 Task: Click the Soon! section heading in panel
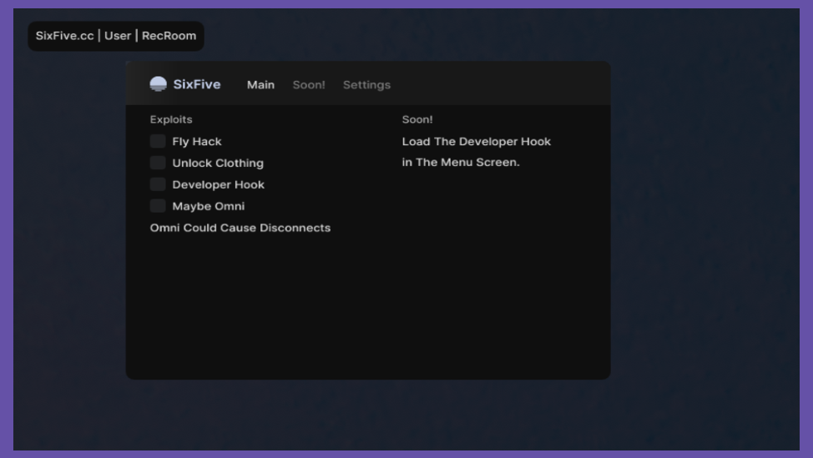(x=417, y=119)
